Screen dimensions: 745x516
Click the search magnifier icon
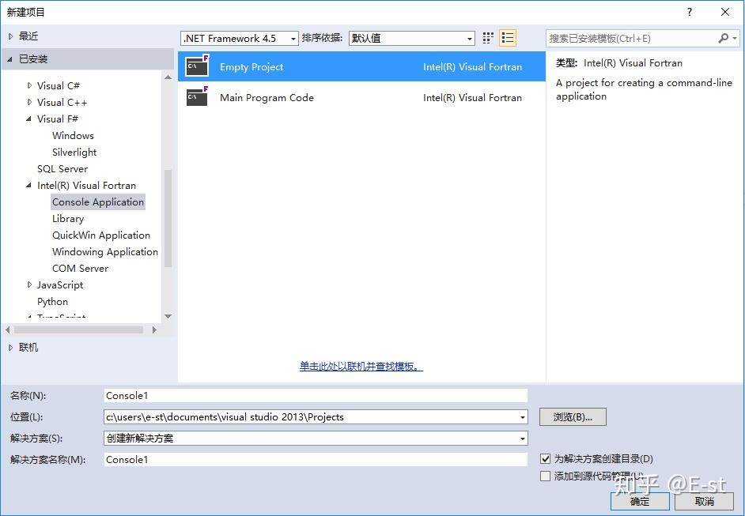click(x=724, y=37)
